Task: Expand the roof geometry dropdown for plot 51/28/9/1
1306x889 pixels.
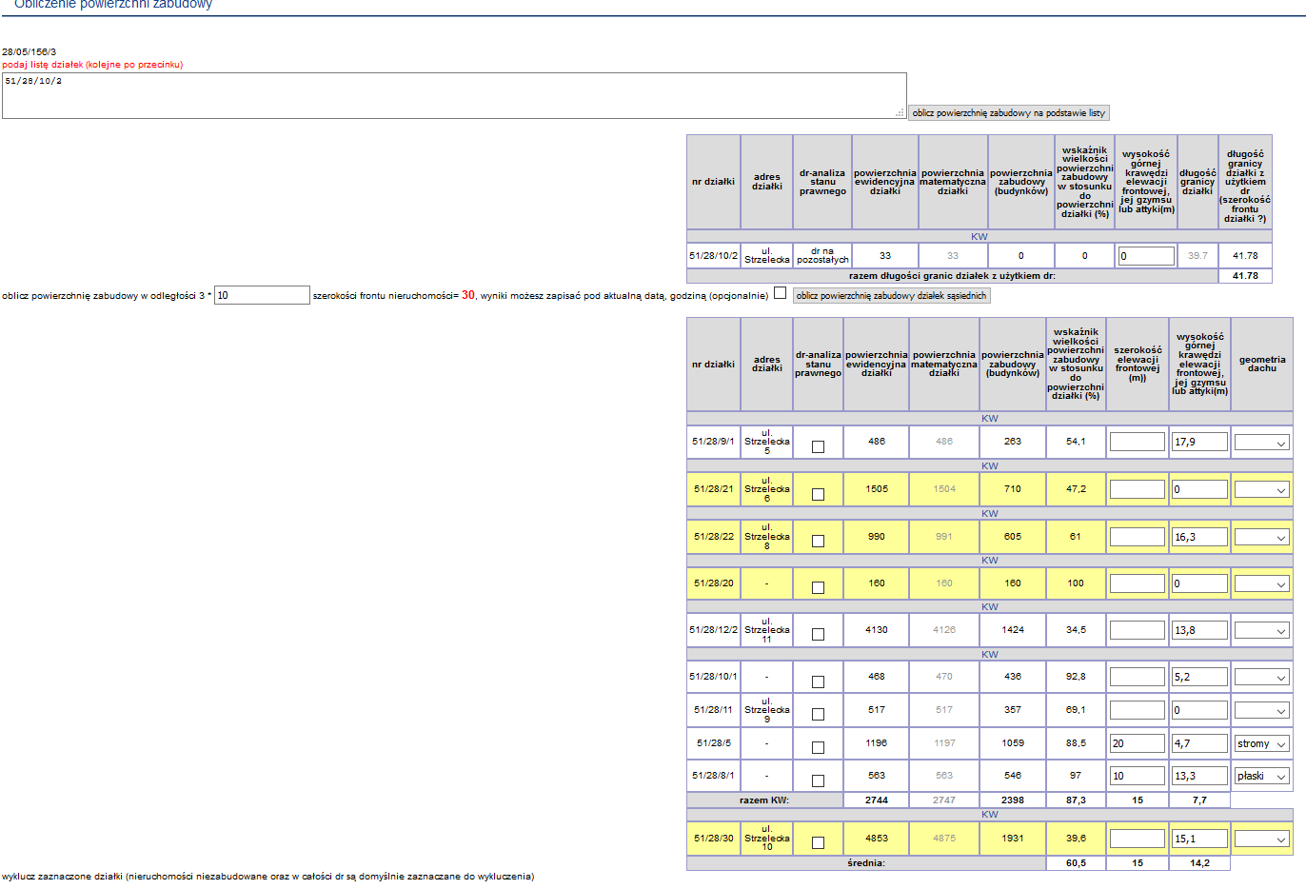Action: pos(1261,442)
